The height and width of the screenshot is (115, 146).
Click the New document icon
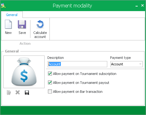8,24
